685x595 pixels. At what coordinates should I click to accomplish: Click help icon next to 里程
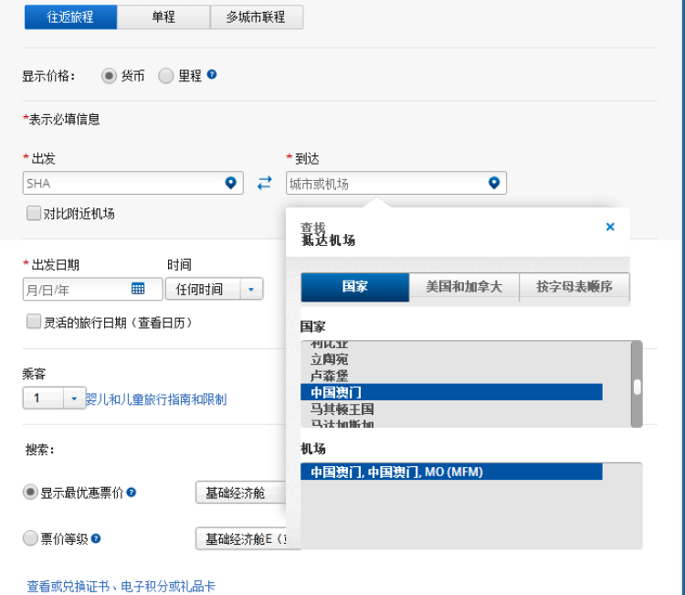point(212,75)
